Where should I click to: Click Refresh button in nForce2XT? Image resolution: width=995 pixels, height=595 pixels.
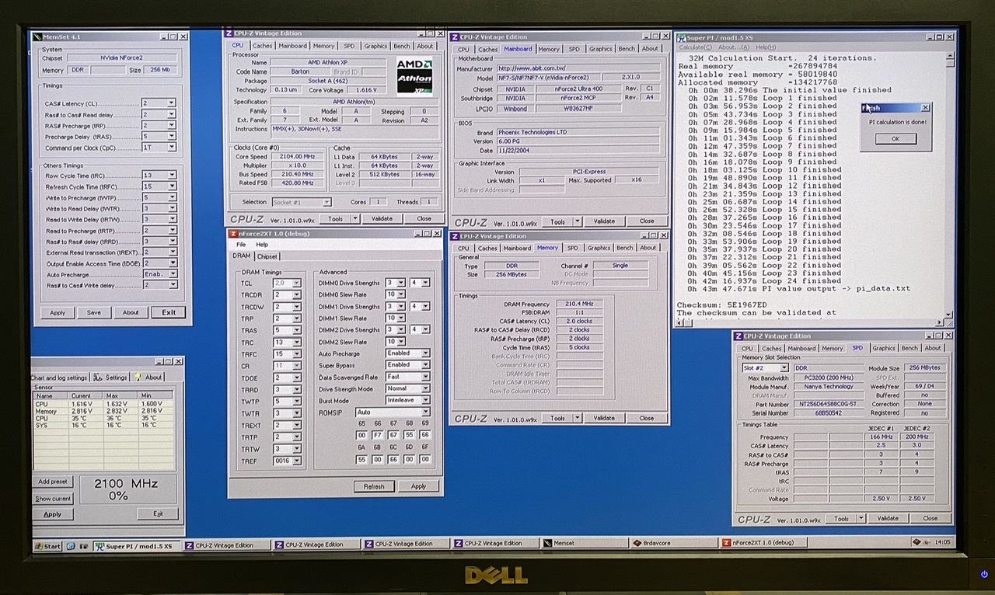pos(374,486)
